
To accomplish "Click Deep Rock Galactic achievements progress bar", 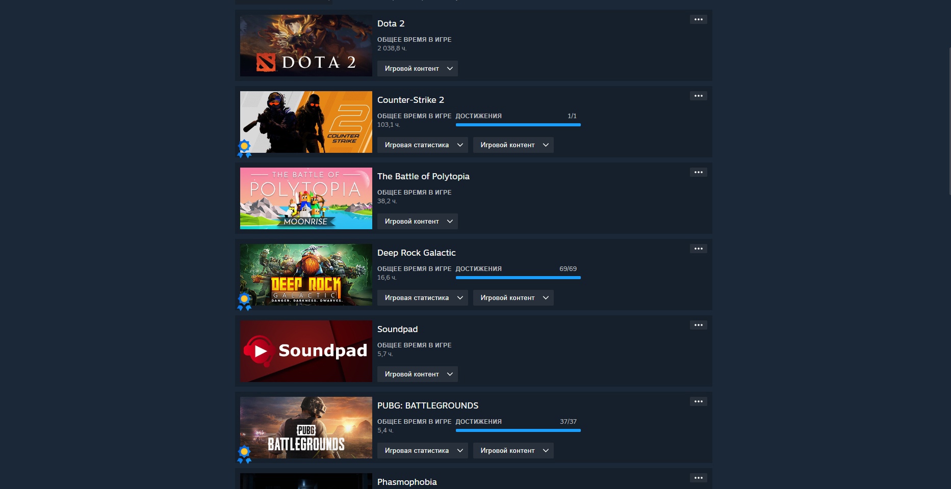I will [518, 278].
